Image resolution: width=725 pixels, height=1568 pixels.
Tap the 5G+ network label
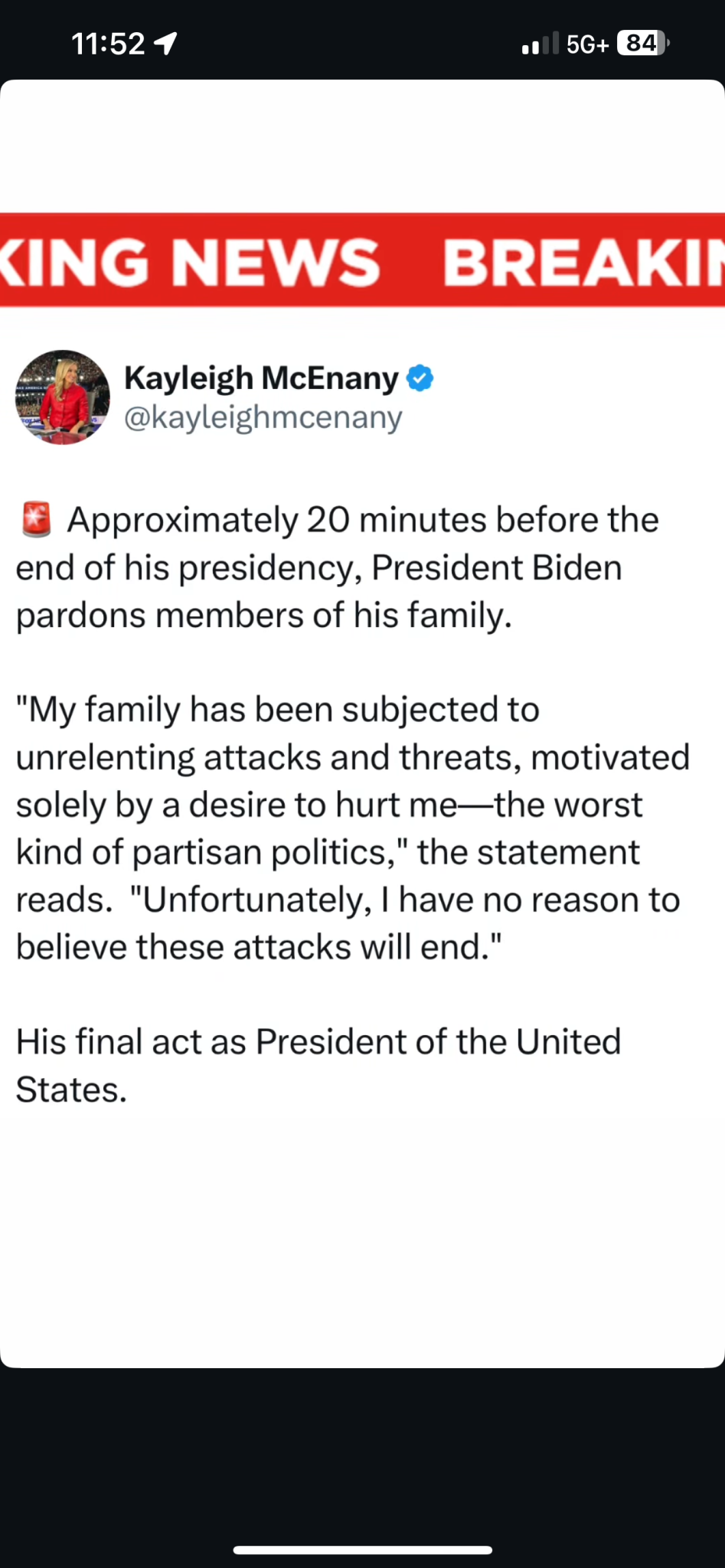pos(587,44)
